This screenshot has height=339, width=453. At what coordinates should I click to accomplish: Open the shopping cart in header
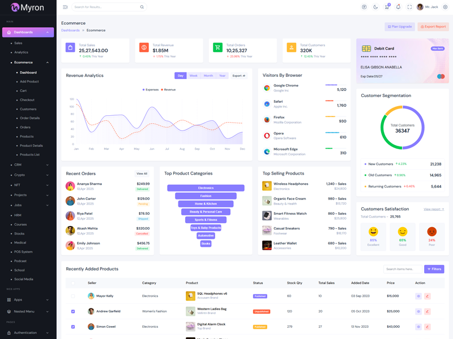(x=387, y=7)
